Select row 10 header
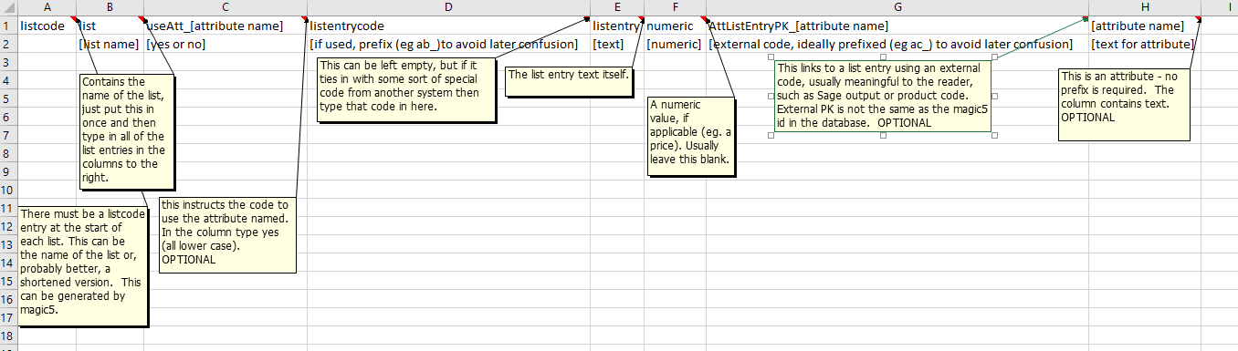This screenshot has height=351, width=1238. [x=8, y=190]
